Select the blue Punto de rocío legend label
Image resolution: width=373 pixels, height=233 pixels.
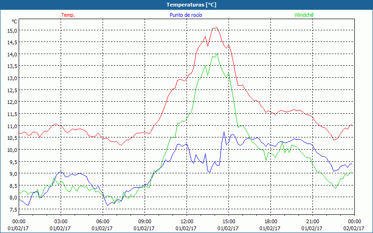186,15
